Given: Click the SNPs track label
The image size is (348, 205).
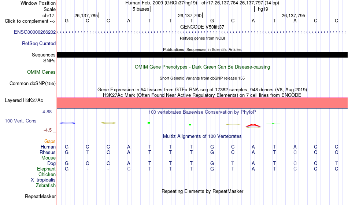Looking at the screenshot, I should coord(49,61).
